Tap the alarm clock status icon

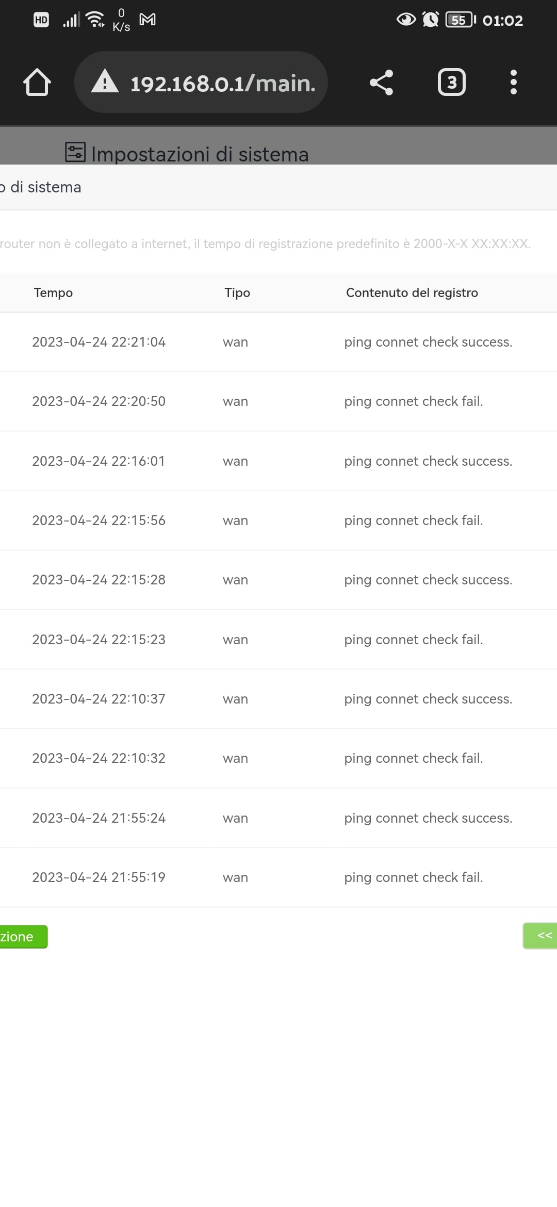[x=430, y=20]
